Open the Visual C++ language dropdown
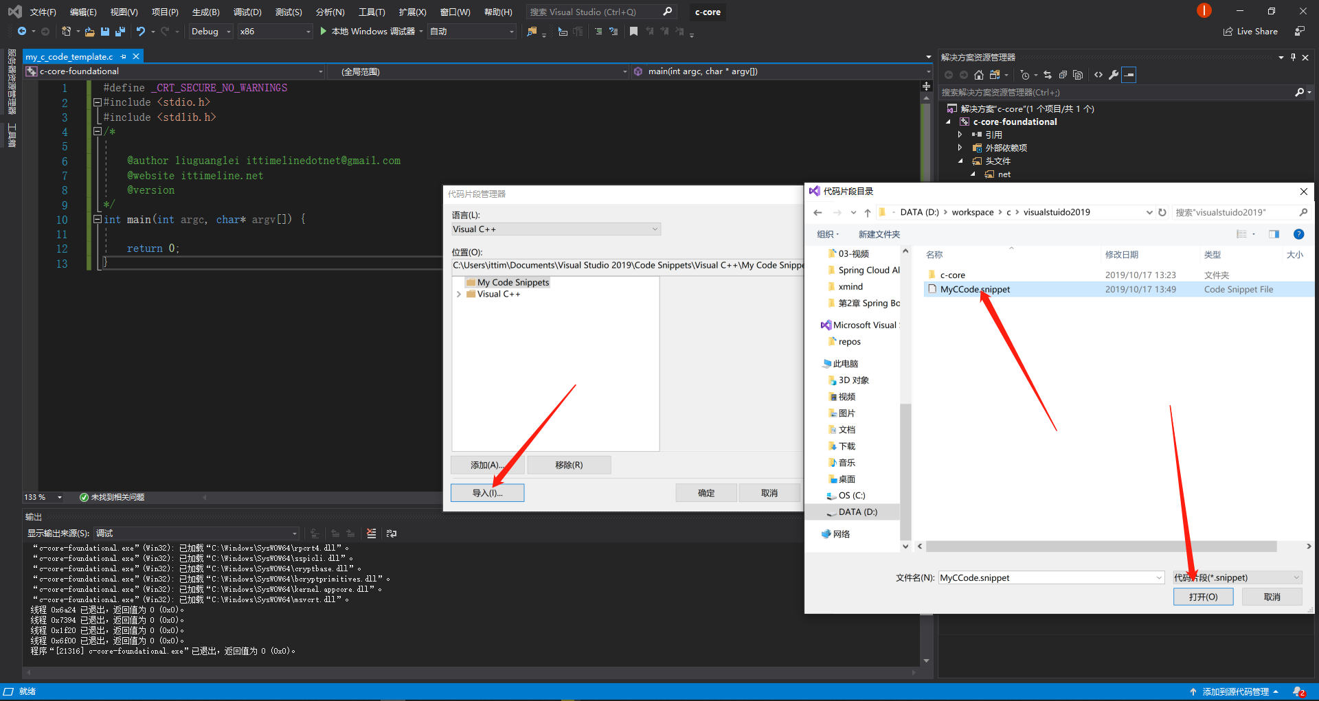 tap(556, 229)
